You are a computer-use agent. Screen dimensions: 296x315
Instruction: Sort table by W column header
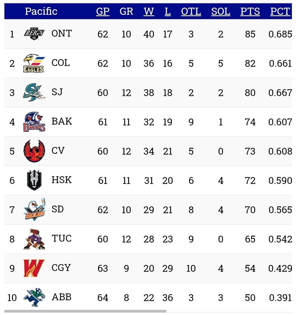pyautogui.click(x=149, y=12)
